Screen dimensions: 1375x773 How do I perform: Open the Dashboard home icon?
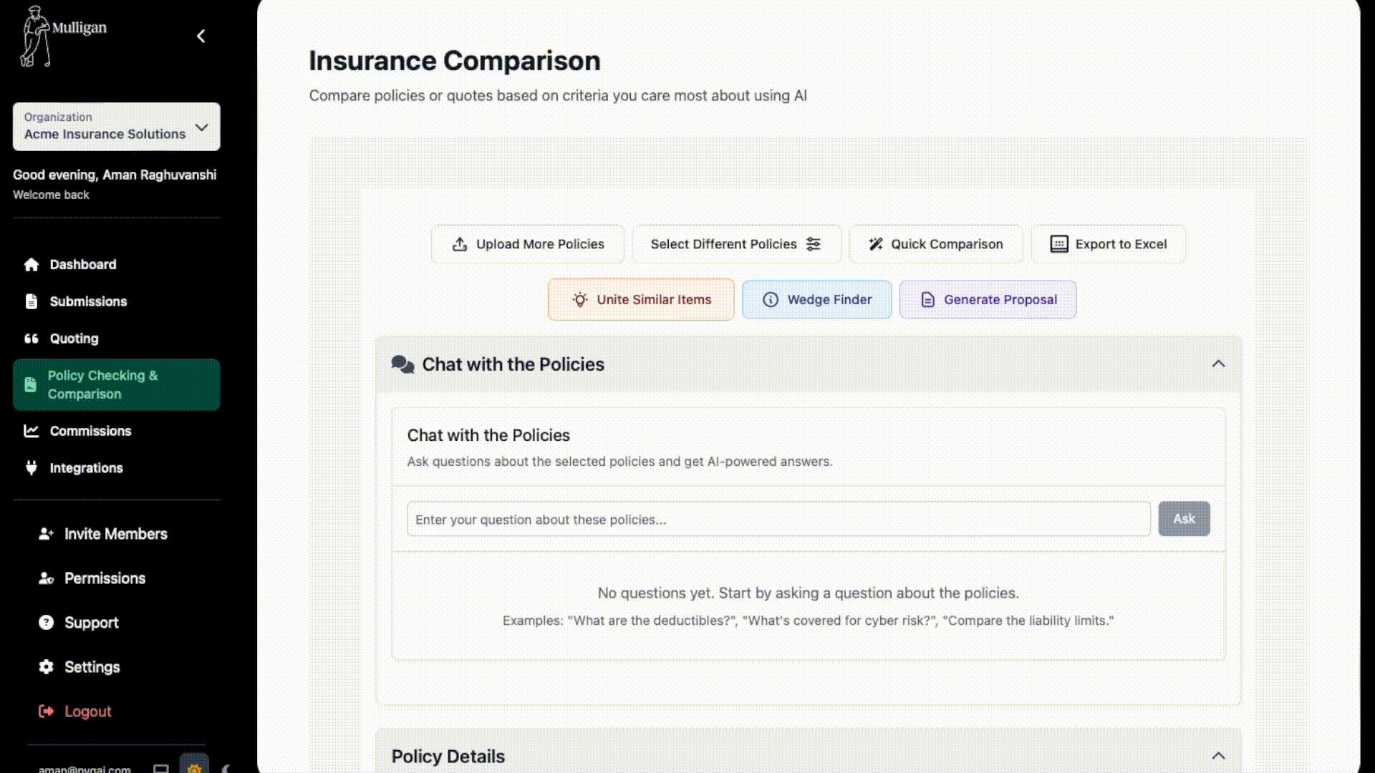pyautogui.click(x=32, y=265)
